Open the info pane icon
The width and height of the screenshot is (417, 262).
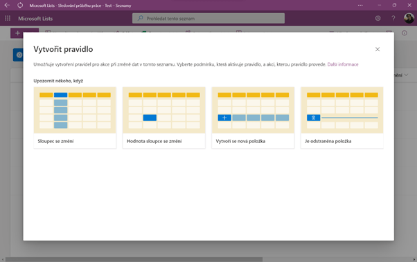405,33
